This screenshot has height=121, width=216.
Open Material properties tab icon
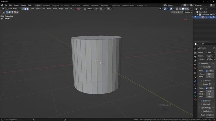(195, 99)
